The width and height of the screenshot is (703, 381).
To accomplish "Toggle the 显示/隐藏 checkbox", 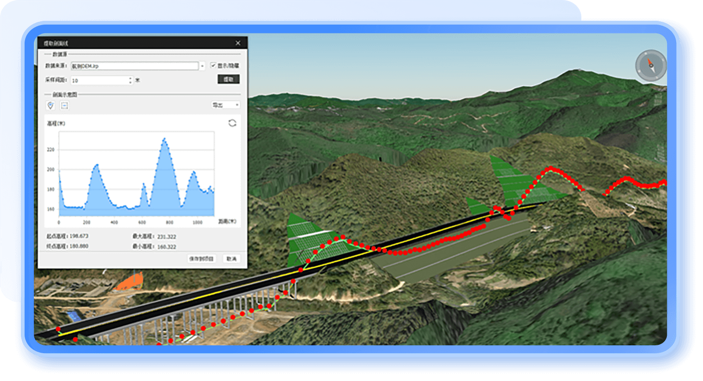I will (213, 65).
